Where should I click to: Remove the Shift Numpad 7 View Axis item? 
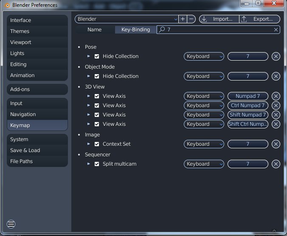point(276,115)
